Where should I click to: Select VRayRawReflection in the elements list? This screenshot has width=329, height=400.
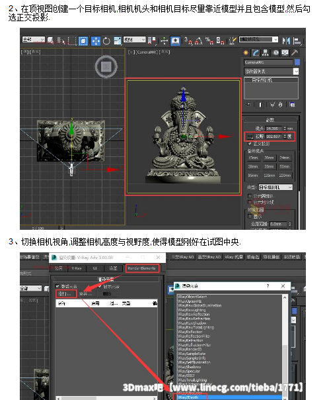[x=194, y=315]
